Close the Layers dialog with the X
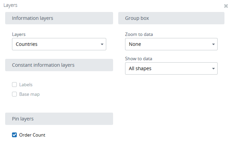Viewport: 232px width, 141px height. click(226, 6)
